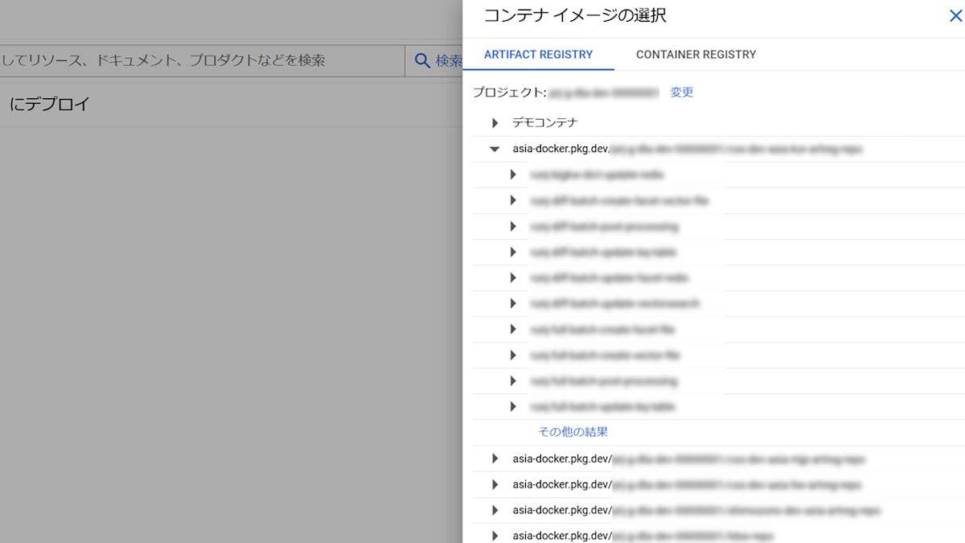
Task: Click the にデプロイ heading text
Action: click(50, 104)
